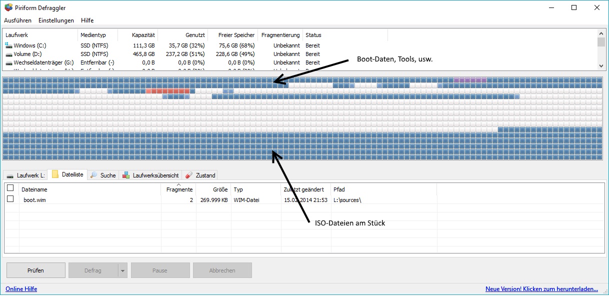Tick the checkbox for boot.wim
Image resolution: width=609 pixels, height=300 pixels.
10,199
